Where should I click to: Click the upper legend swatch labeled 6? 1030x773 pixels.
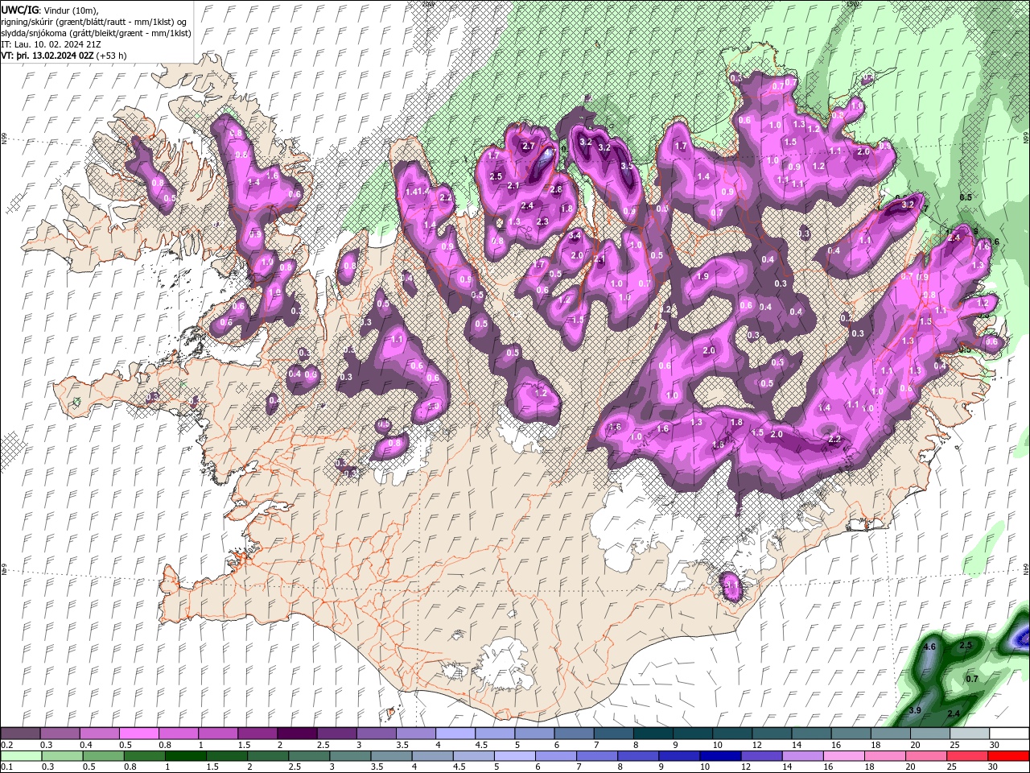click(x=573, y=734)
